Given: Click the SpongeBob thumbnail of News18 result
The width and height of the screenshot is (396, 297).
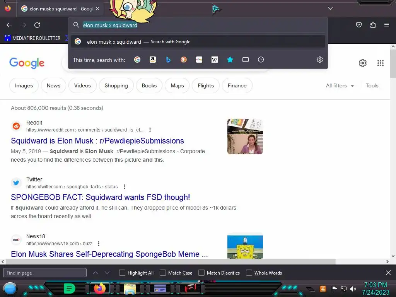Looking at the screenshot, I should click(x=245, y=247).
